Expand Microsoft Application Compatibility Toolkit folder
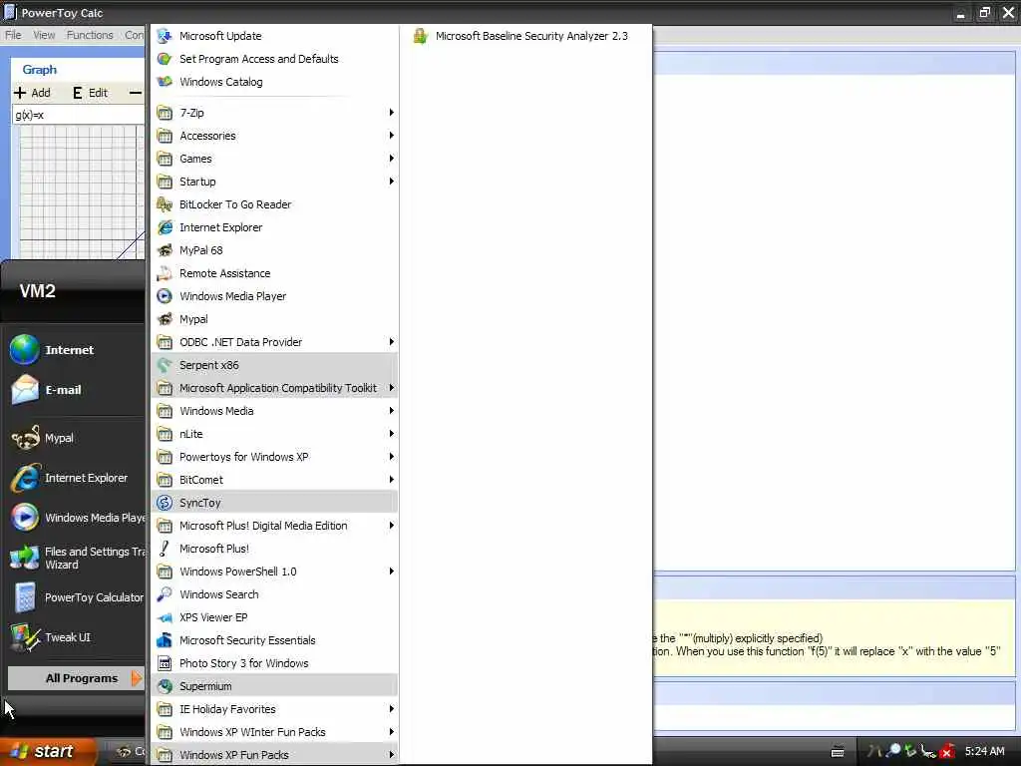 coord(274,388)
